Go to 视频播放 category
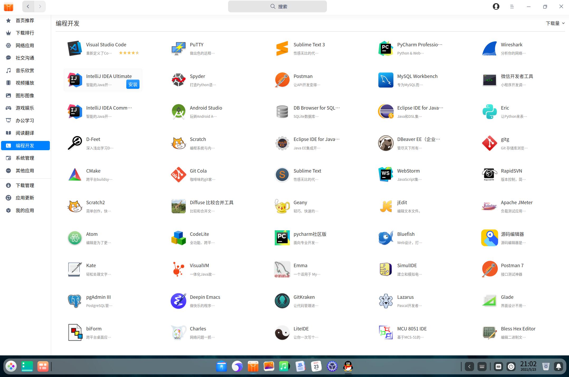The width and height of the screenshot is (569, 377). (26, 83)
